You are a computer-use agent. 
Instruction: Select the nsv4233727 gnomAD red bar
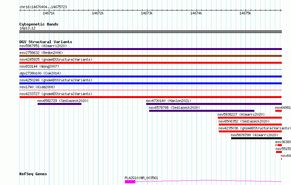point(150,97)
